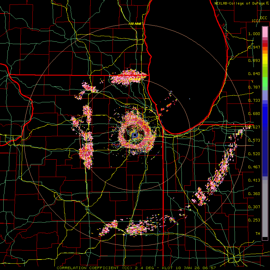270x270 pixels.
Task: Click the TH threshold label
Action: click(x=258, y=233)
